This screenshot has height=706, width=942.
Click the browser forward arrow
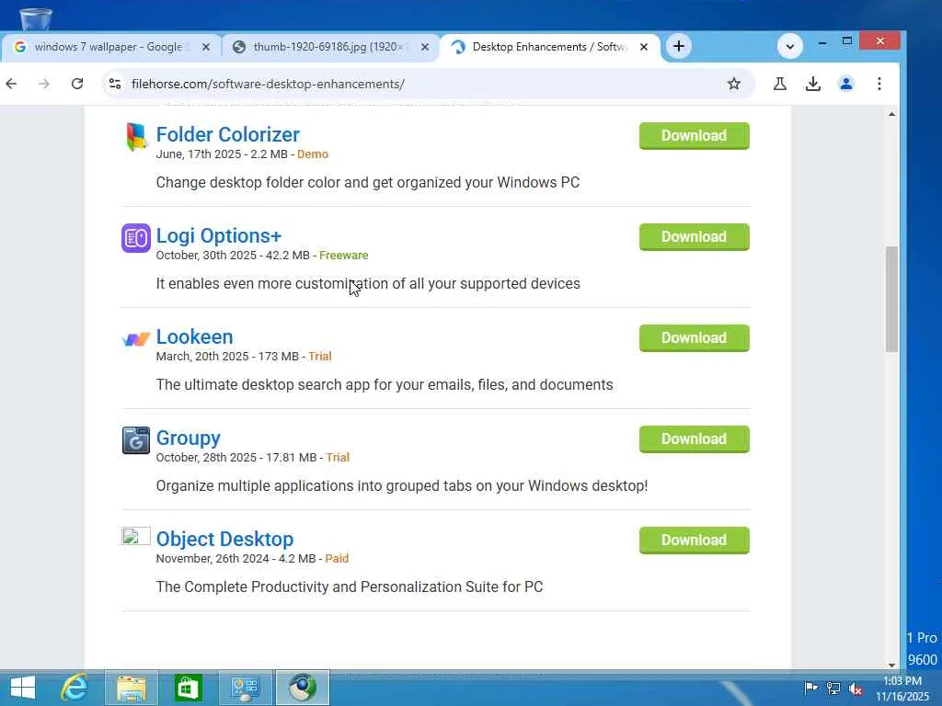coord(44,84)
